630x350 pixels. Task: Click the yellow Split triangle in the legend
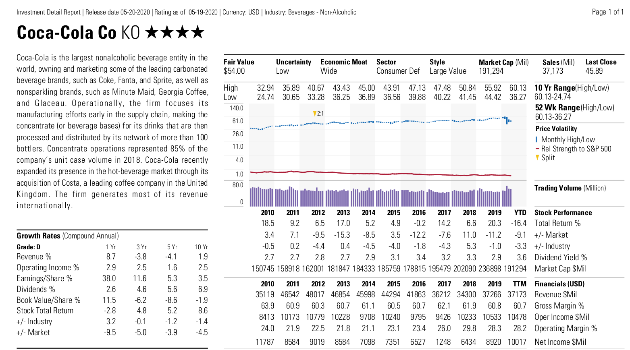[537, 157]
